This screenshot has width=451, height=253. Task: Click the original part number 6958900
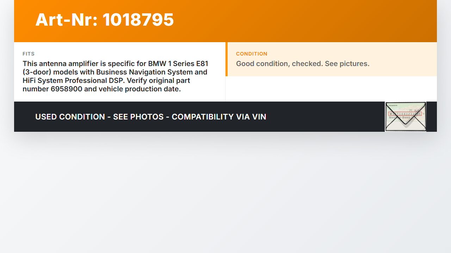click(x=67, y=89)
